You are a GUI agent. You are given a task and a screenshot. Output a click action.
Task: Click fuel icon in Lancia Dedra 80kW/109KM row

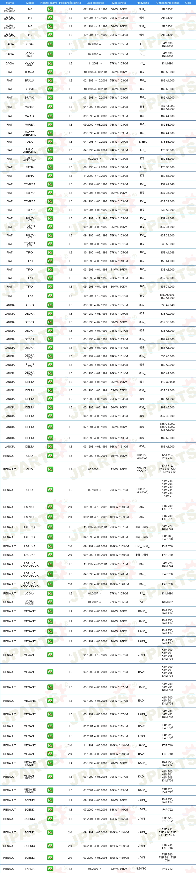tap(50, 313)
